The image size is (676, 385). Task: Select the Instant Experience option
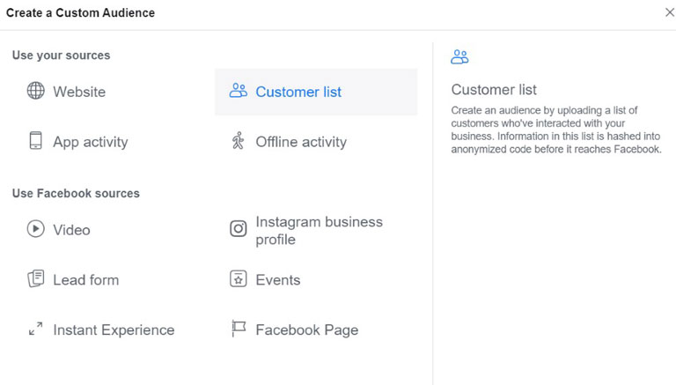pos(114,330)
